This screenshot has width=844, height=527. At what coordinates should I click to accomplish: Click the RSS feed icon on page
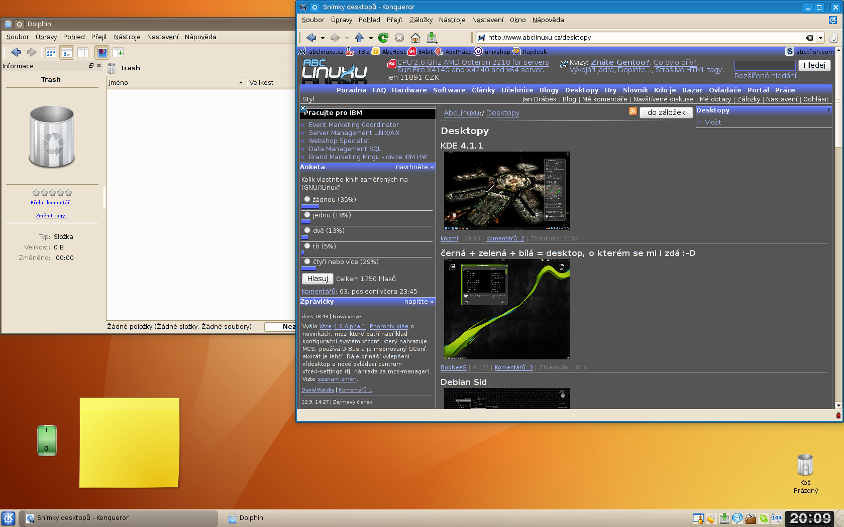click(633, 111)
